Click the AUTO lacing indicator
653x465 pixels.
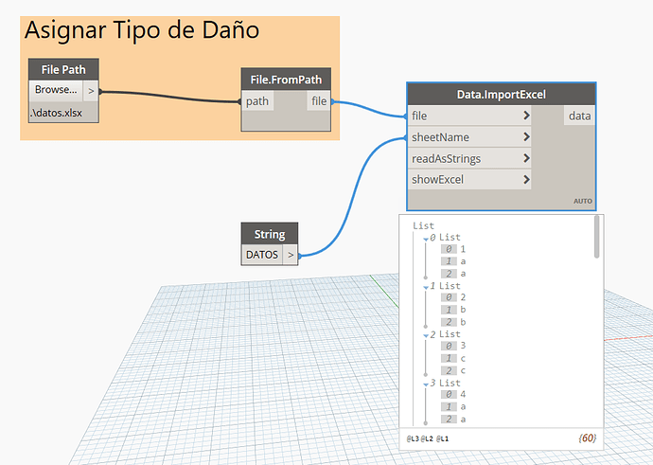[583, 202]
